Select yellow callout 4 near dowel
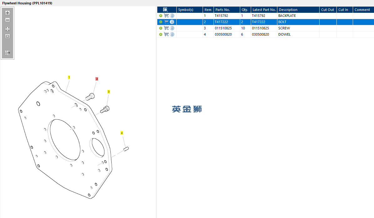This screenshot has height=218, width=374. [x=122, y=133]
